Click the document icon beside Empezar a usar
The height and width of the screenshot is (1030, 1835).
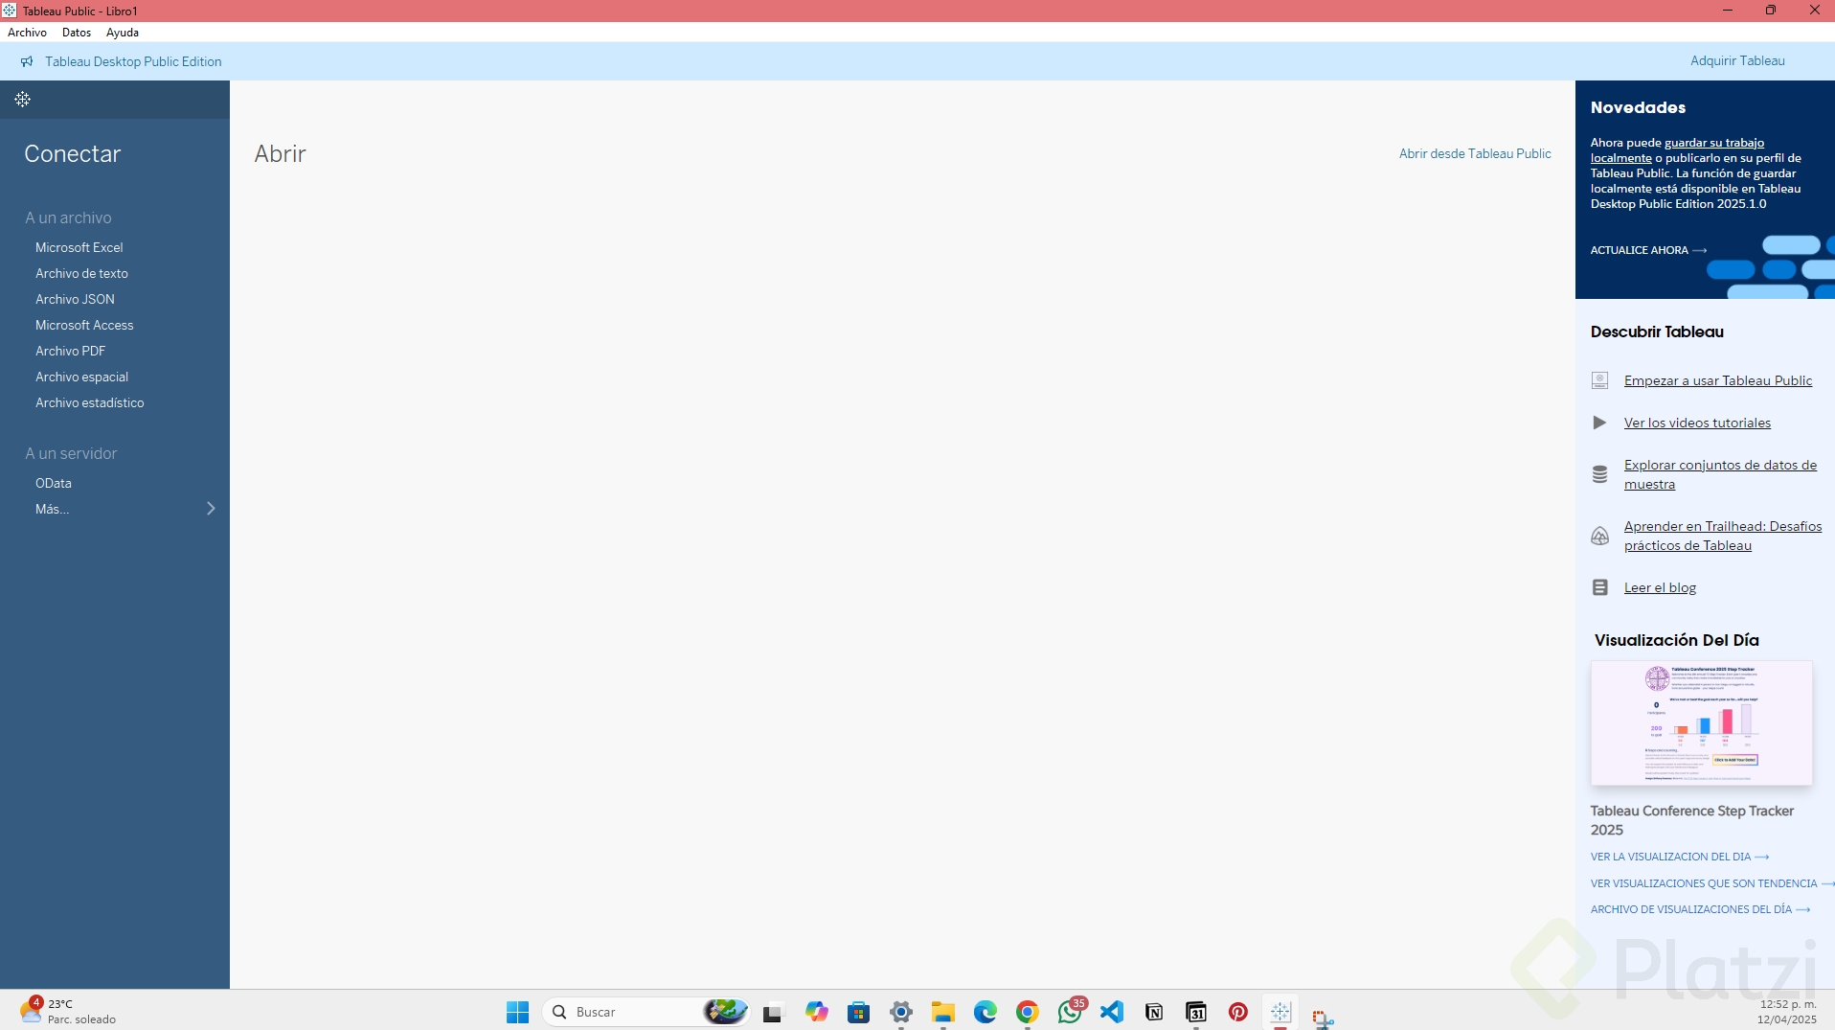click(x=1599, y=380)
